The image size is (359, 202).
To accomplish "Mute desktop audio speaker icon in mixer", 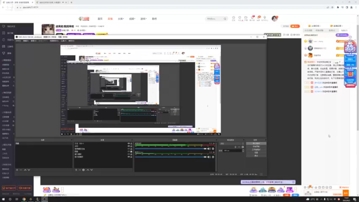I will pos(209,149).
